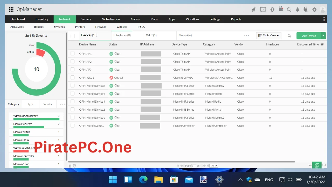Open the green chat widget icon

(317, 165)
